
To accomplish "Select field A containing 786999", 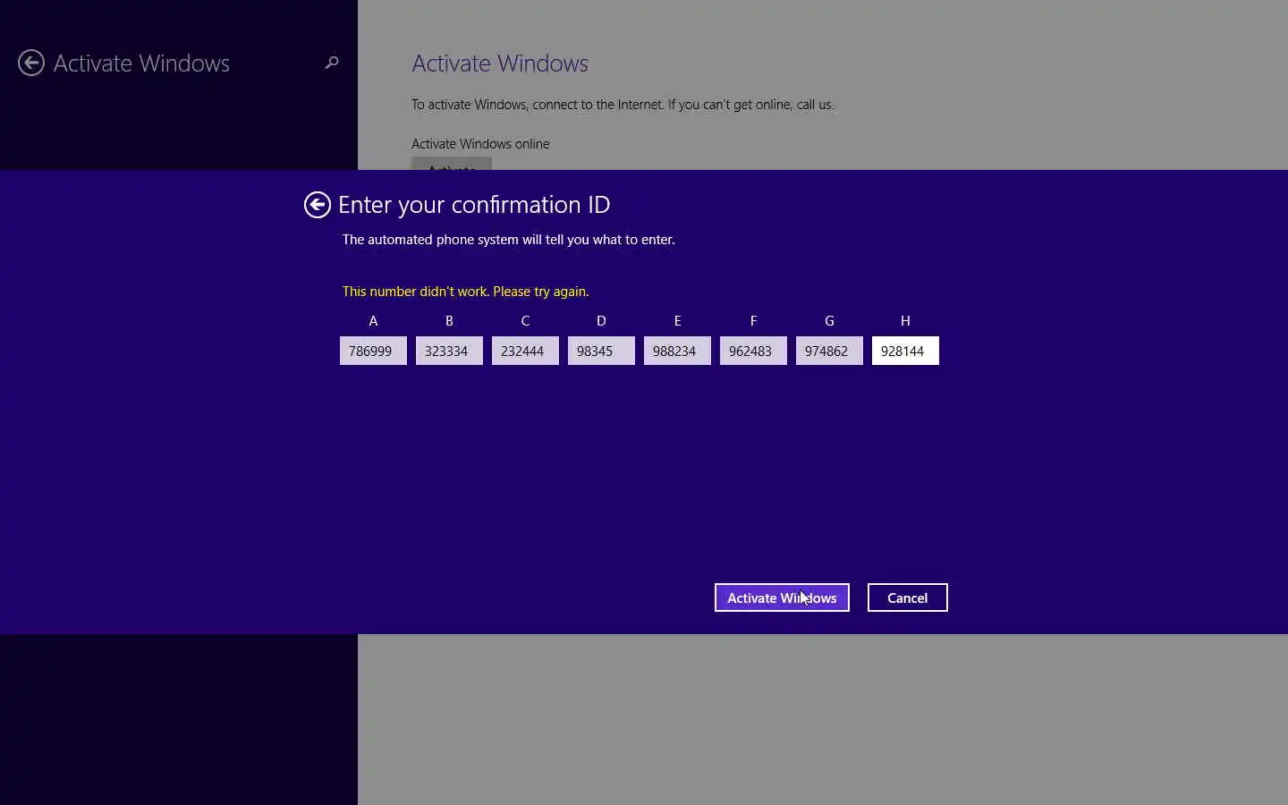I will (x=373, y=351).
